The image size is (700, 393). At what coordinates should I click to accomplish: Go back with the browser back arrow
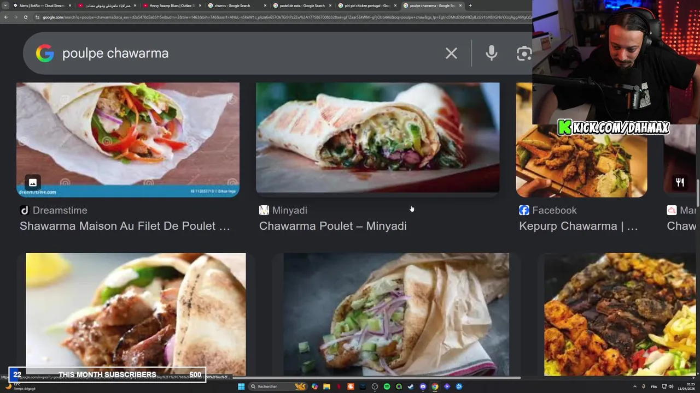pyautogui.click(x=5, y=17)
